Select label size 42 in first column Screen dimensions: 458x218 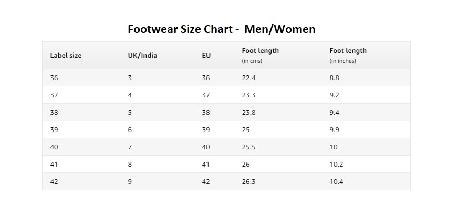[x=54, y=181]
